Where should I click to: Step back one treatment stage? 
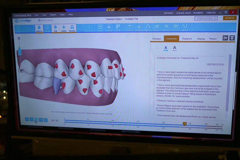31,119
